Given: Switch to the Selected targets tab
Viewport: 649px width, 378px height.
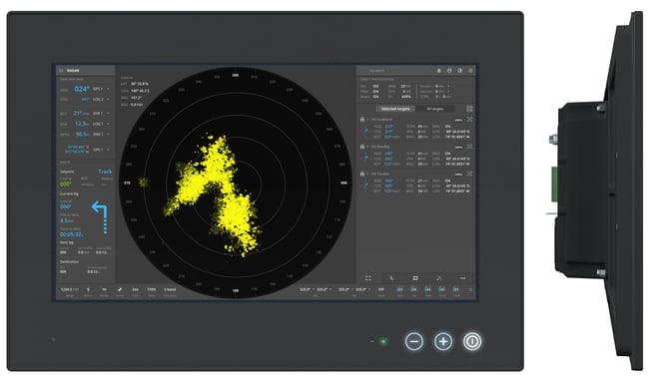Looking at the screenshot, I should coord(395,109).
